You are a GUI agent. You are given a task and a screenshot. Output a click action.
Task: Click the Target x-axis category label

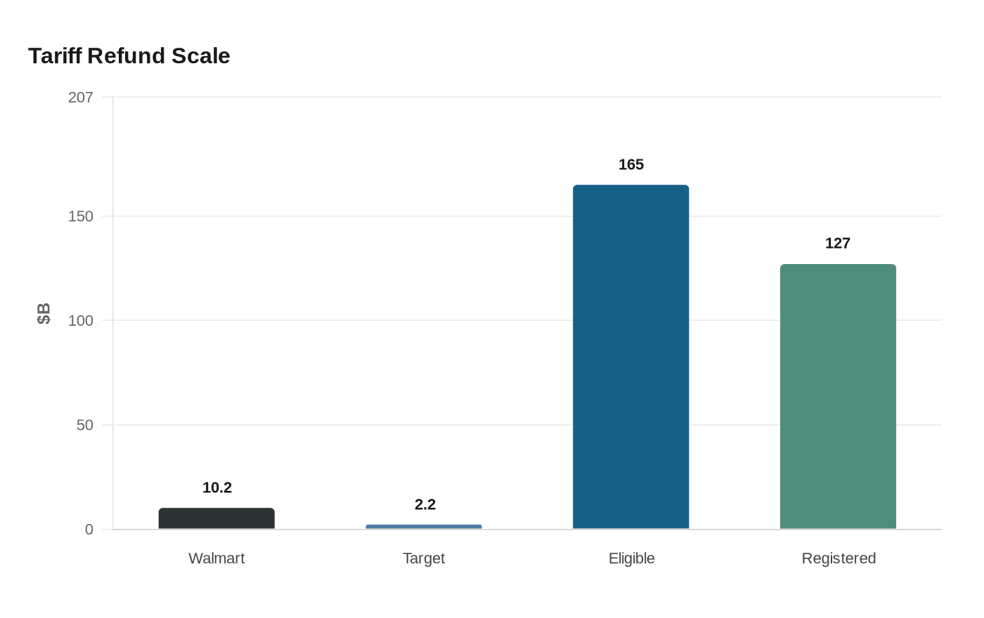pyautogui.click(x=424, y=558)
